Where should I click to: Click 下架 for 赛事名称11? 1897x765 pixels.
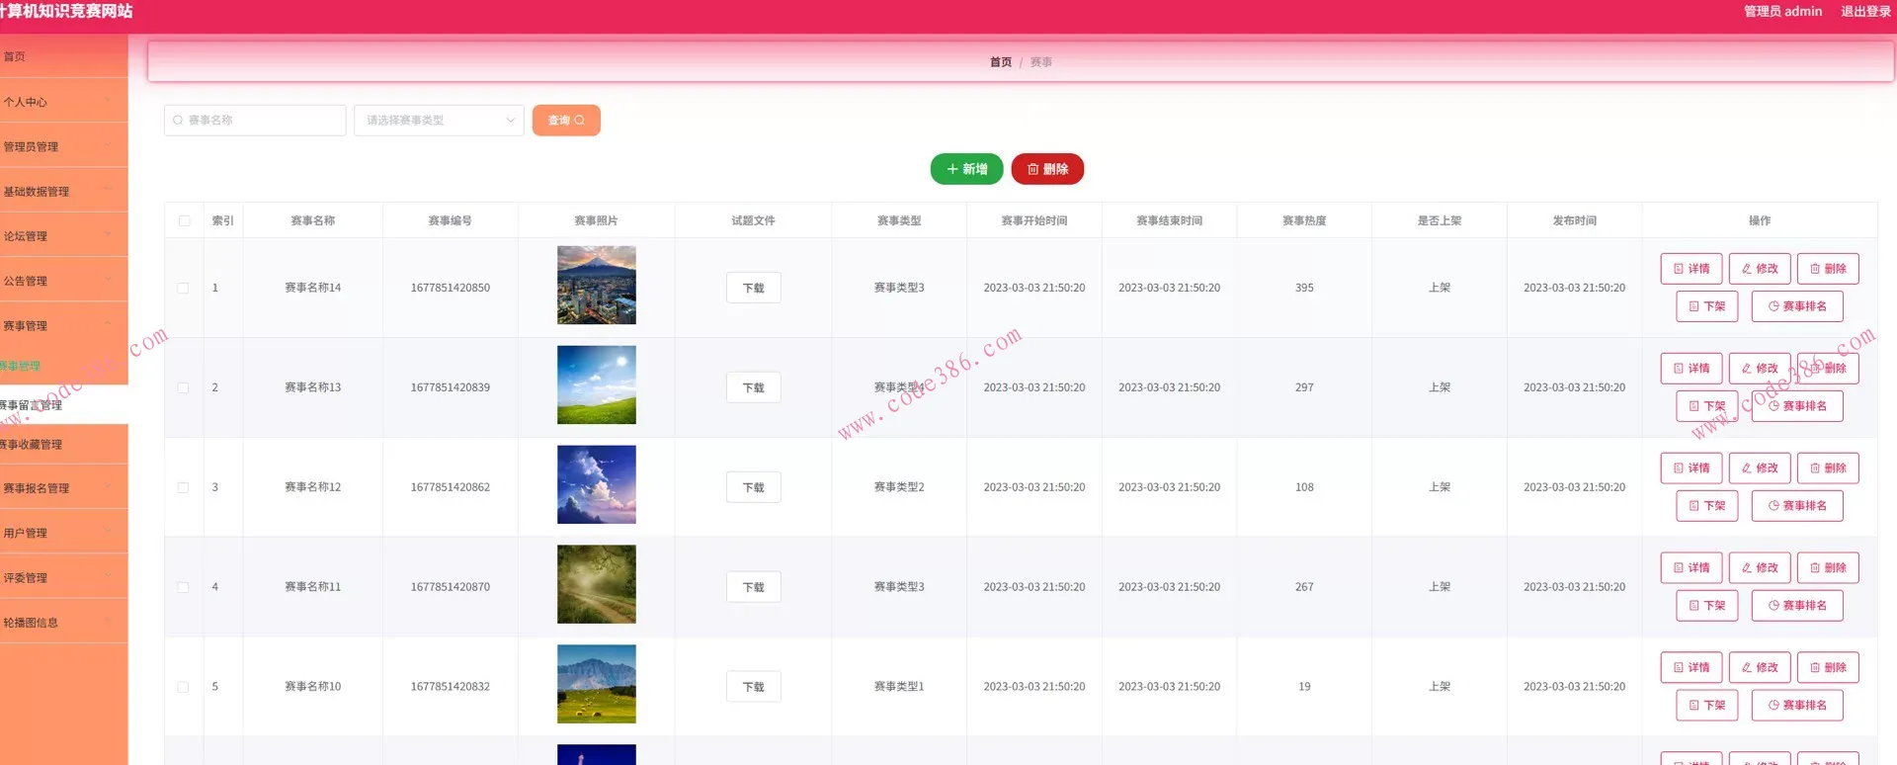pyautogui.click(x=1707, y=606)
